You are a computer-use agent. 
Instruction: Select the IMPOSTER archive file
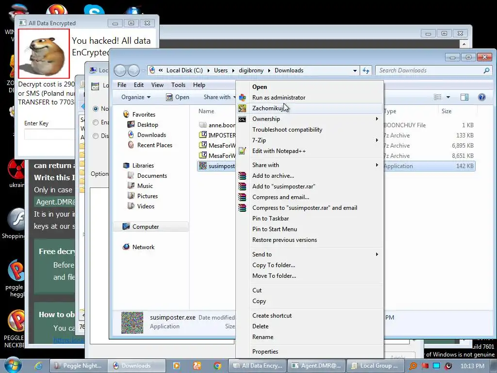[x=217, y=135]
